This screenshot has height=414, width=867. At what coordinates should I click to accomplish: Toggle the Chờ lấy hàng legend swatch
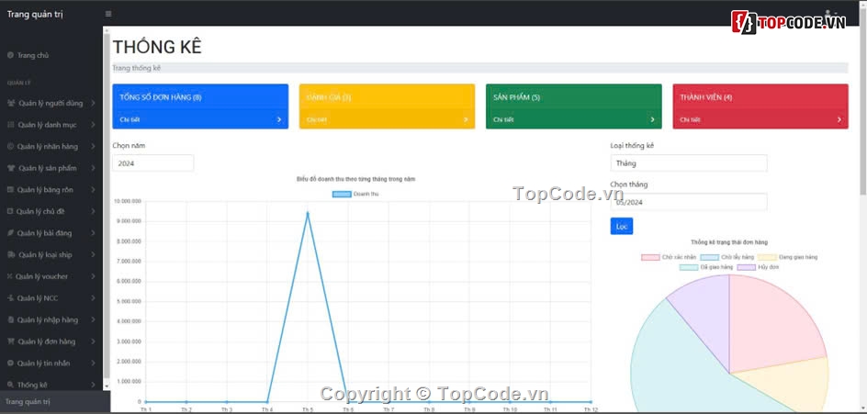(709, 257)
